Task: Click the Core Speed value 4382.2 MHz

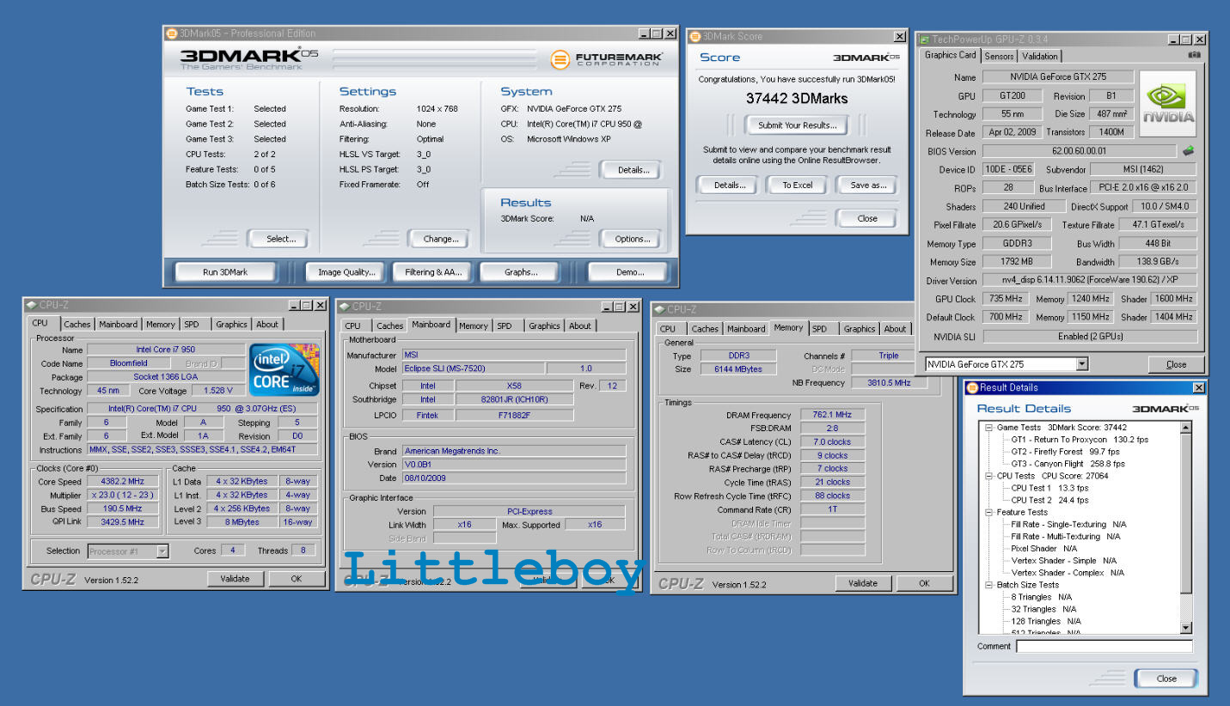Action: click(x=122, y=482)
